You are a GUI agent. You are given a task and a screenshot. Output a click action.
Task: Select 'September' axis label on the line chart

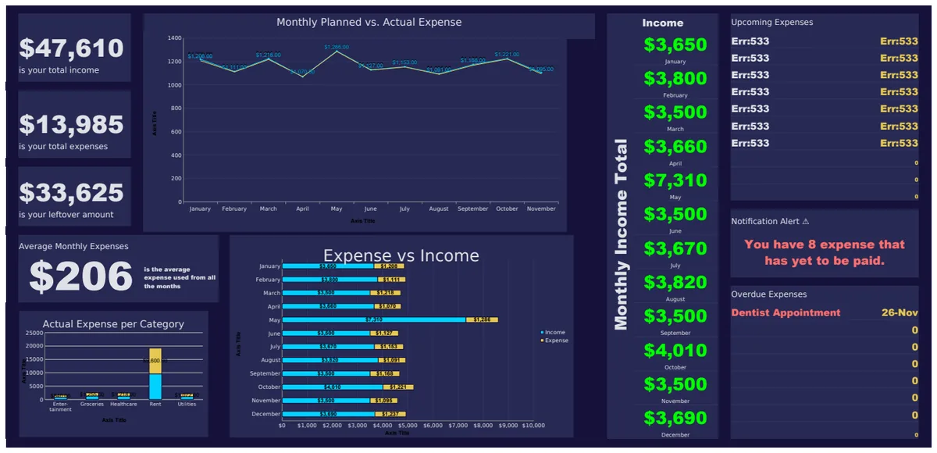click(473, 209)
